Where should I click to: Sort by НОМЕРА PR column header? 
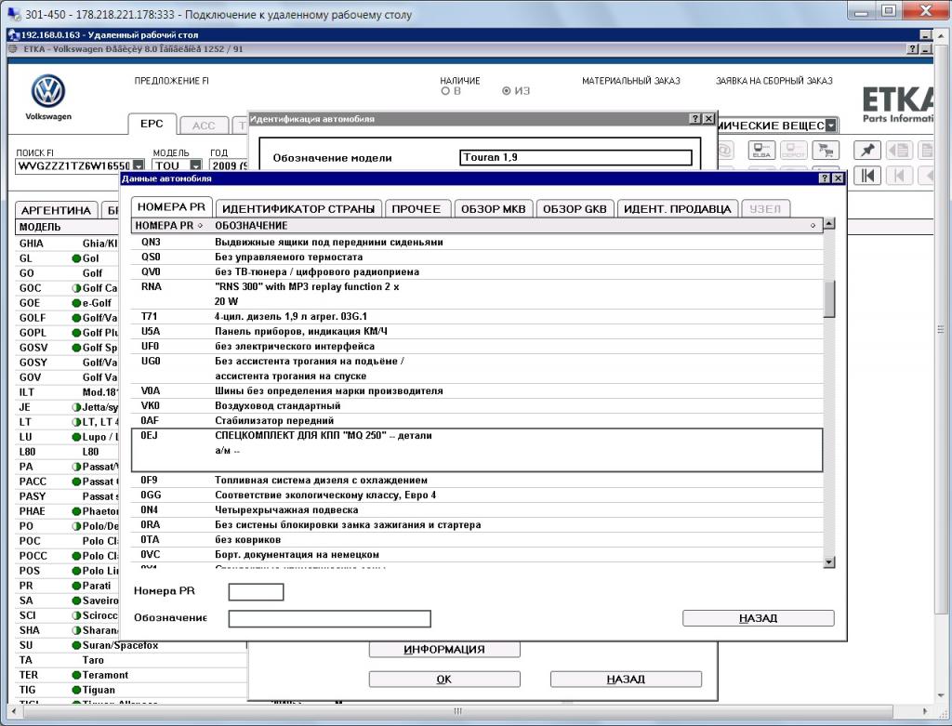(169, 226)
